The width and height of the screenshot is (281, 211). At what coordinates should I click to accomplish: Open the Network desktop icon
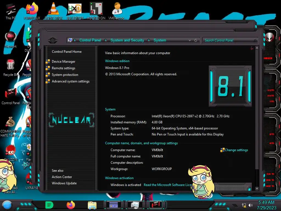click(11, 40)
